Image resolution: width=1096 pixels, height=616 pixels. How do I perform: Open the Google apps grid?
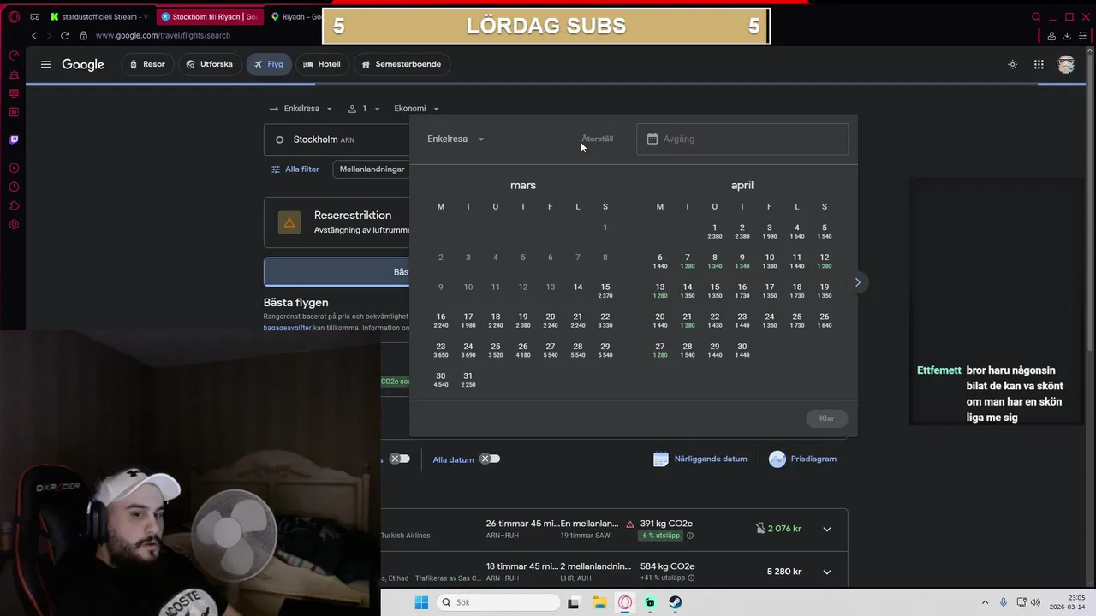[1039, 64]
